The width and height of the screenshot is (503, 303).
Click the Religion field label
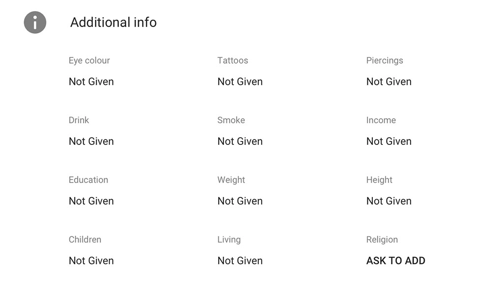[x=382, y=239]
